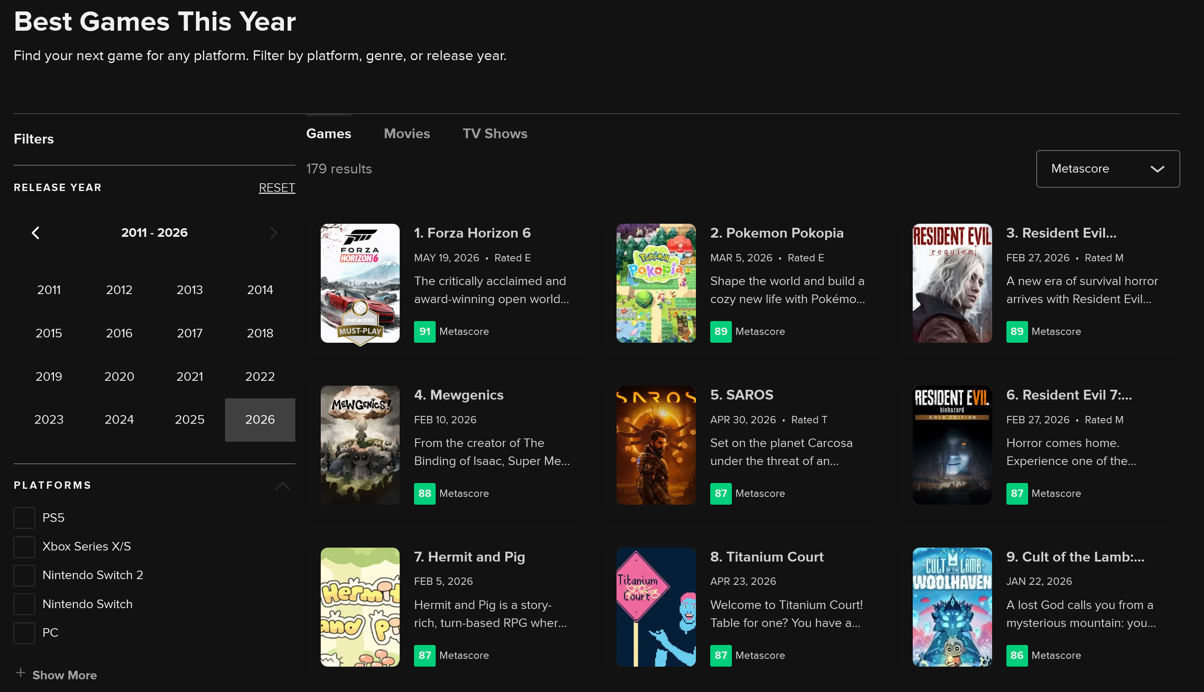The width and height of the screenshot is (1204, 692).
Task: Click the '179 results' count text
Action: coord(339,169)
